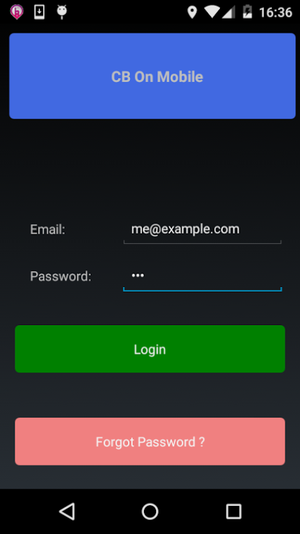The height and width of the screenshot is (534, 300).
Task: Go home via the circle navigation button
Action: pos(150,511)
